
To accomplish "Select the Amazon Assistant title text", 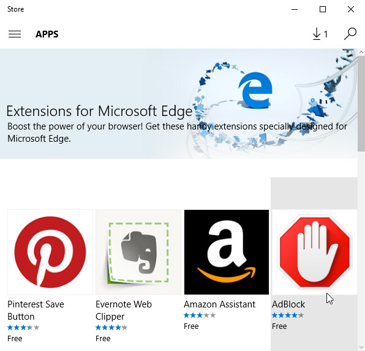I will coord(219,304).
